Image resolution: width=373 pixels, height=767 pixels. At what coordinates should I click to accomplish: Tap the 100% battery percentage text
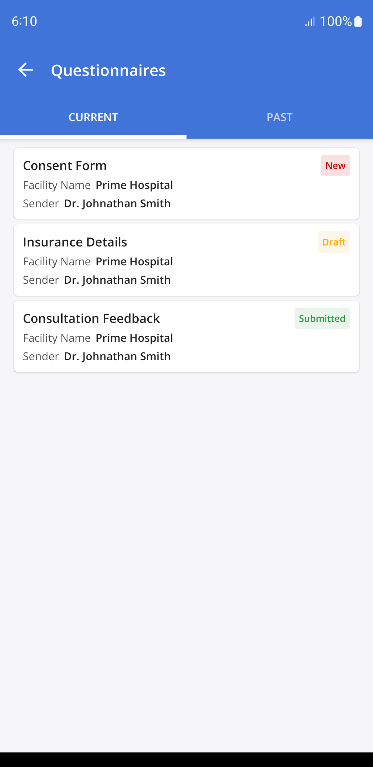(x=335, y=21)
